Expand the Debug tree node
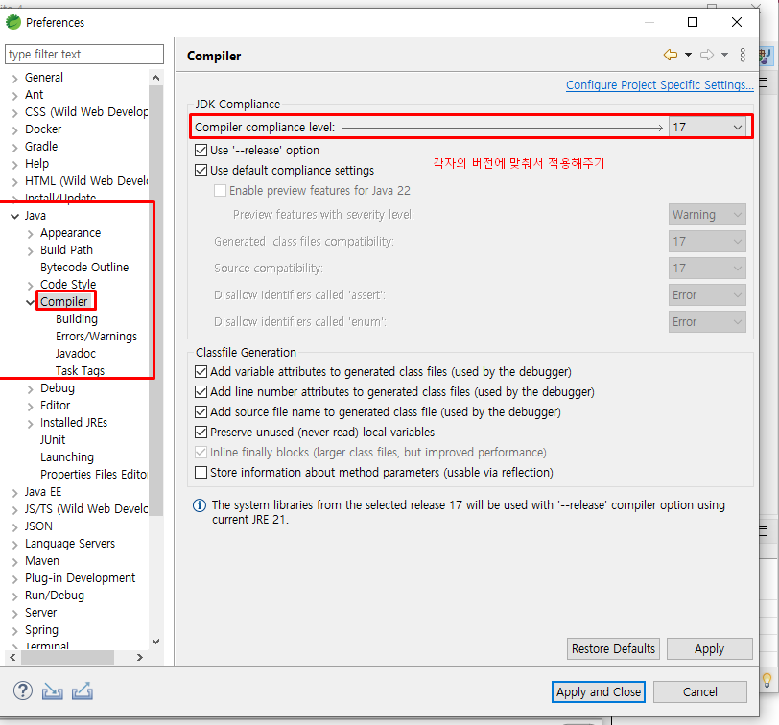Image resolution: width=779 pixels, height=725 pixels. tap(31, 388)
